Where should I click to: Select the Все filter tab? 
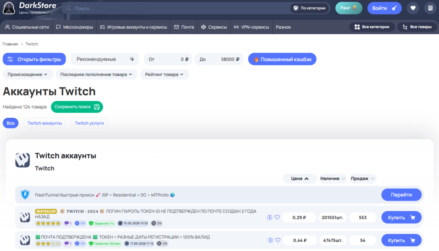tap(11, 123)
